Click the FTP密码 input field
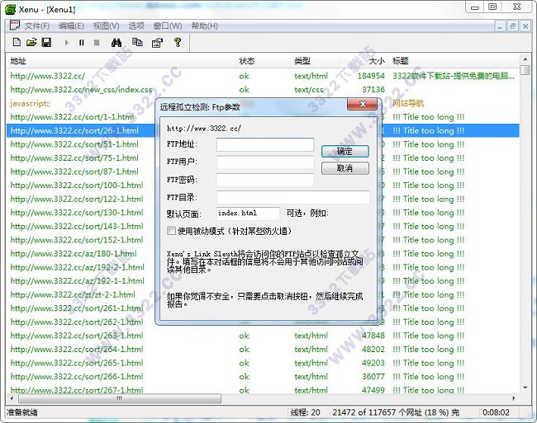Viewport: 537px width, 423px height. click(x=264, y=180)
